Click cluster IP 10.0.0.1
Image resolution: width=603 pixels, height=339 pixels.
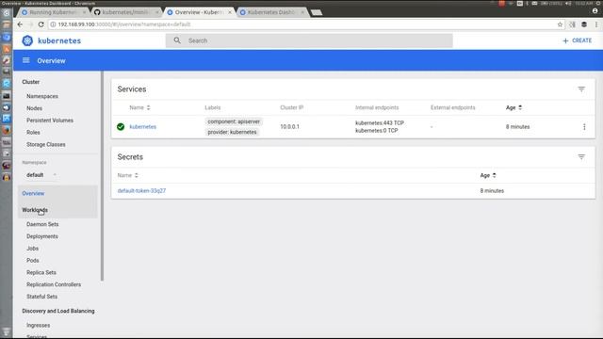[x=289, y=127]
